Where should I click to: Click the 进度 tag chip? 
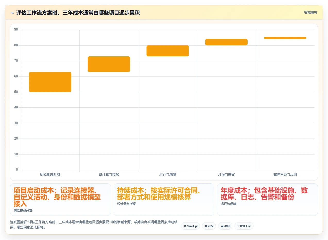(225, 226)
